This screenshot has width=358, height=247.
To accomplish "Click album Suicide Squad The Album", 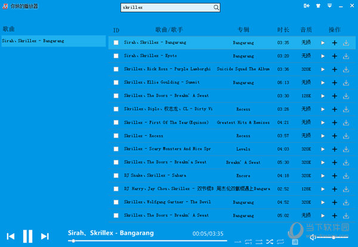I will point(243,69).
